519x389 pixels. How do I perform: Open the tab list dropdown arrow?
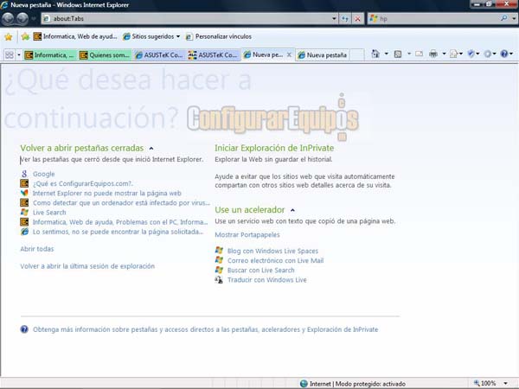[19, 55]
